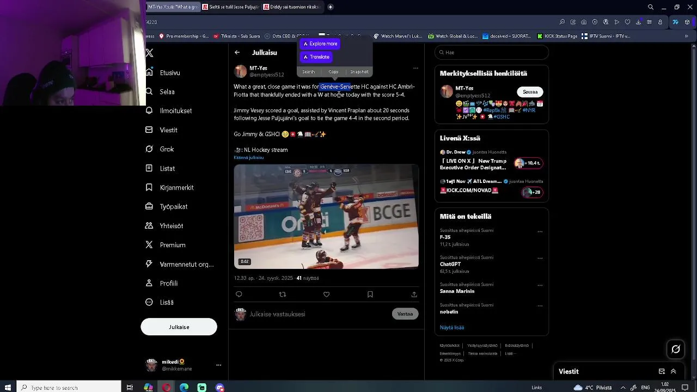
Task: Click the Työpaikat briefcase icon
Action: (149, 206)
